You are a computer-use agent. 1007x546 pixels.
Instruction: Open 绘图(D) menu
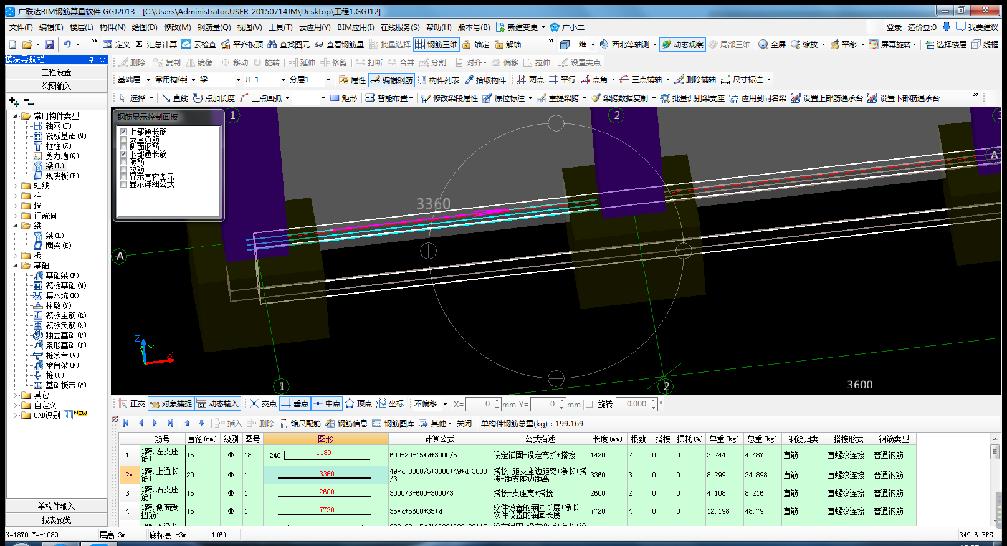click(144, 27)
